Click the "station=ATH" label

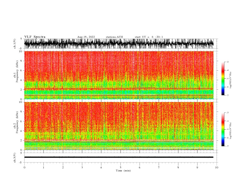(114, 37)
